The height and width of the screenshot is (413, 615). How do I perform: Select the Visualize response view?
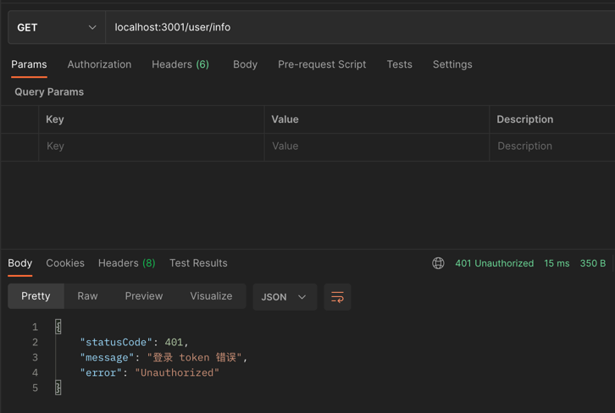click(211, 296)
